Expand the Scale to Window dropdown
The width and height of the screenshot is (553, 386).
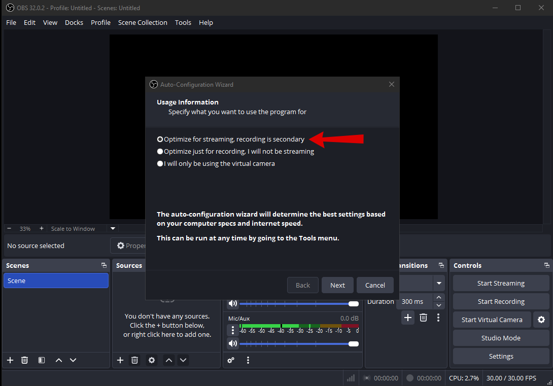click(113, 229)
